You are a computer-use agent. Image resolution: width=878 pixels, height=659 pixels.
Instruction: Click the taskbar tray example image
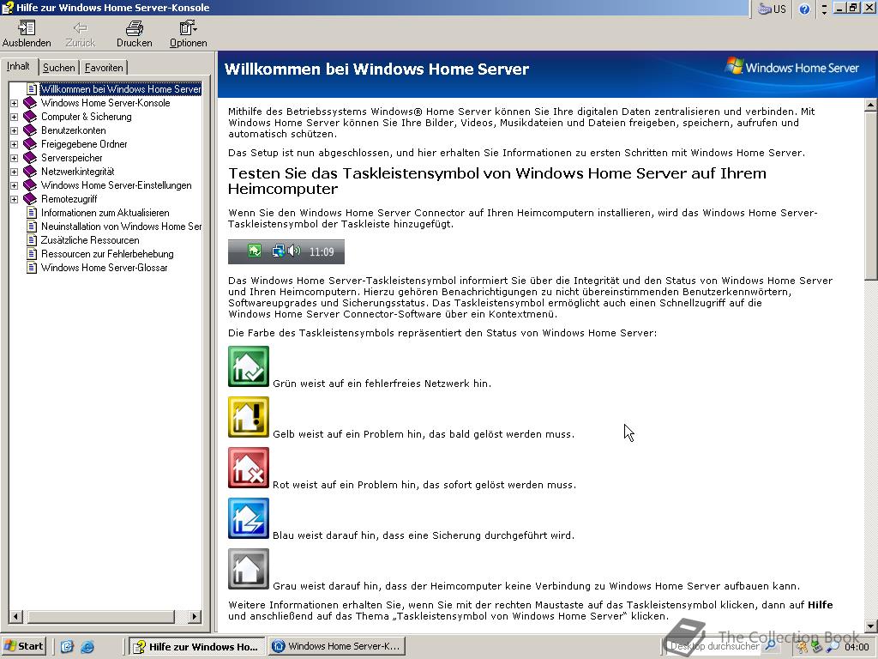(x=286, y=251)
